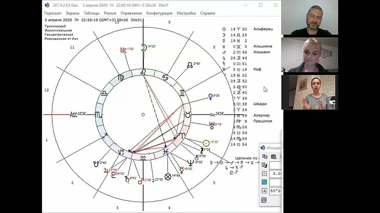380x213 pixels.
Task: Select the Mc point labeled 1°08'
Action: (x=123, y=50)
